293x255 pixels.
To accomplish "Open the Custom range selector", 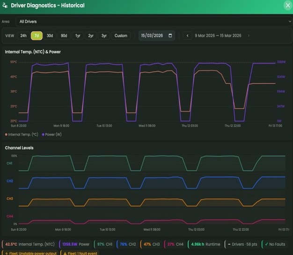I will (x=121, y=36).
